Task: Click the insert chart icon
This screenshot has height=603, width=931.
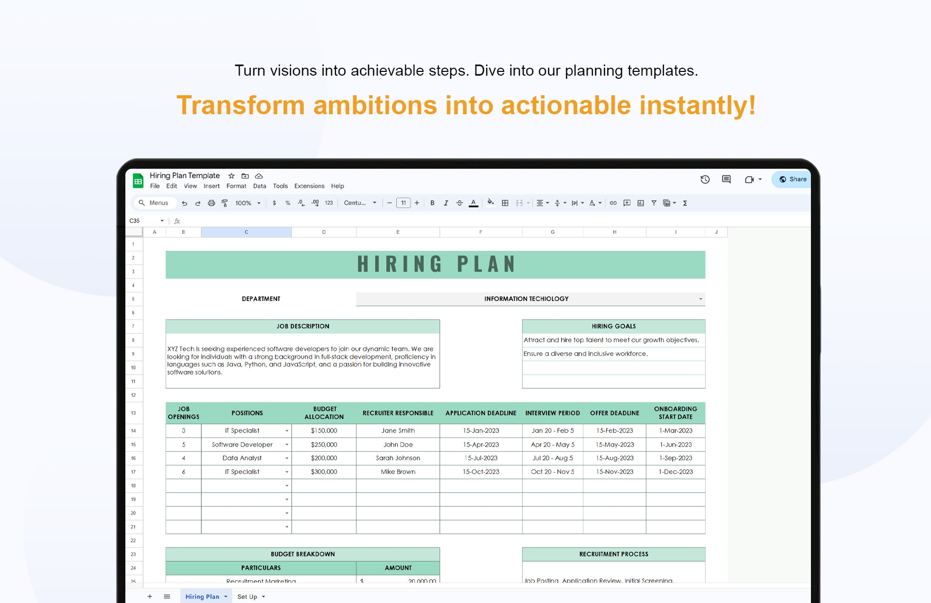Action: click(x=641, y=203)
